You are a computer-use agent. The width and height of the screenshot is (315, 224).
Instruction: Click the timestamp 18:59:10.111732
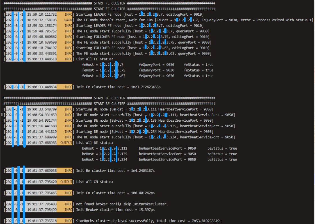[42, 15]
